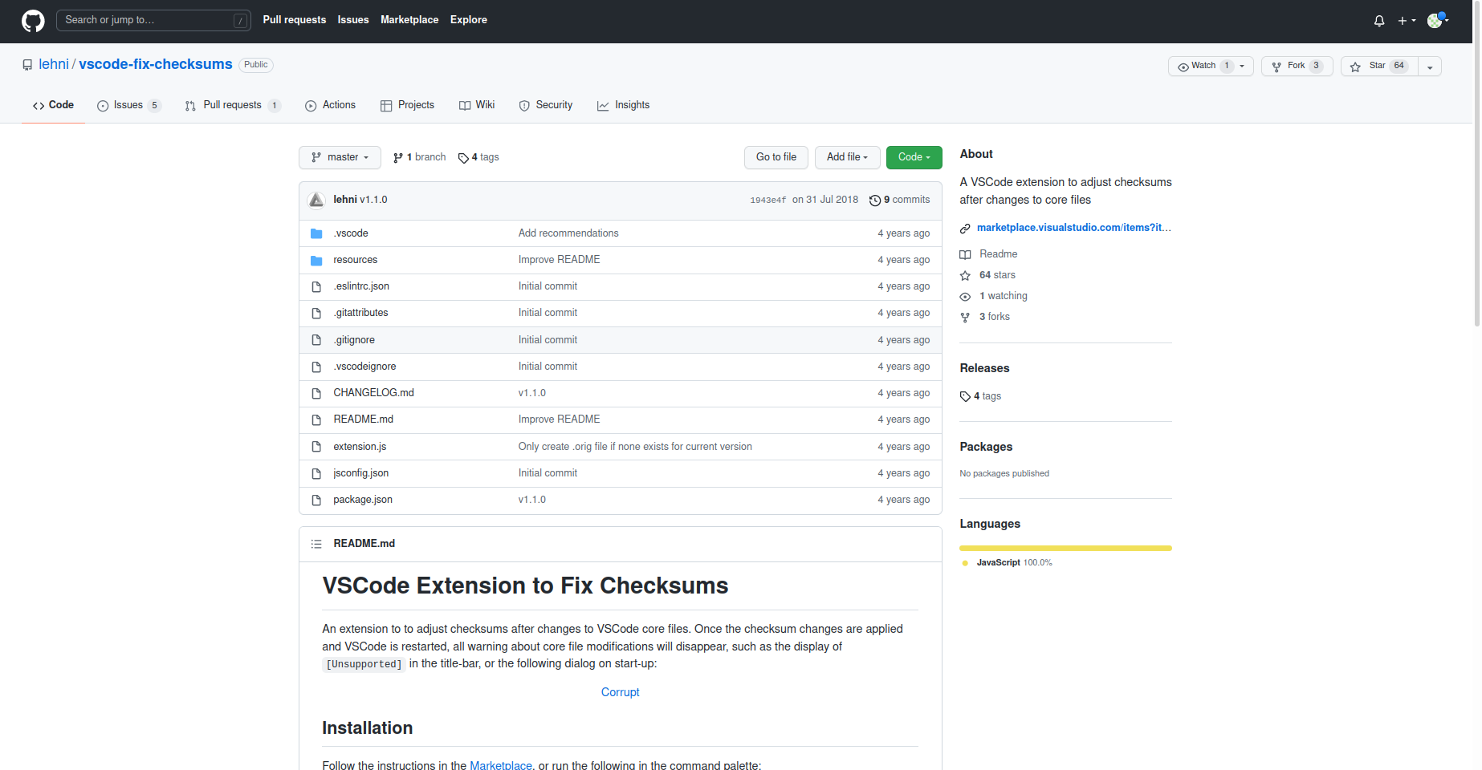Open the star lists dropdown arrow
Screen dimensions: 1482x770
(1430, 67)
